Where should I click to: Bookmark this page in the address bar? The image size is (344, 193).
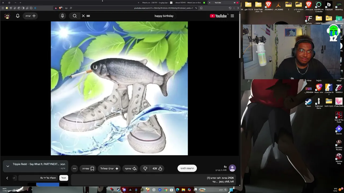(201, 8)
